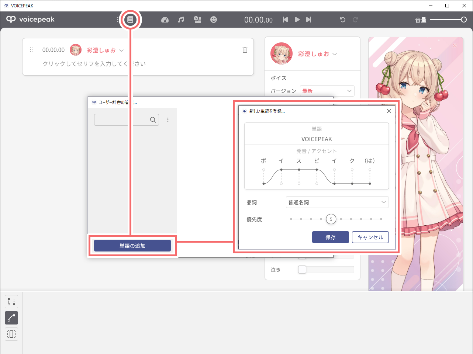Toggle accent for mora ピ
Image resolution: width=473 pixels, height=354 pixels.
[317, 176]
